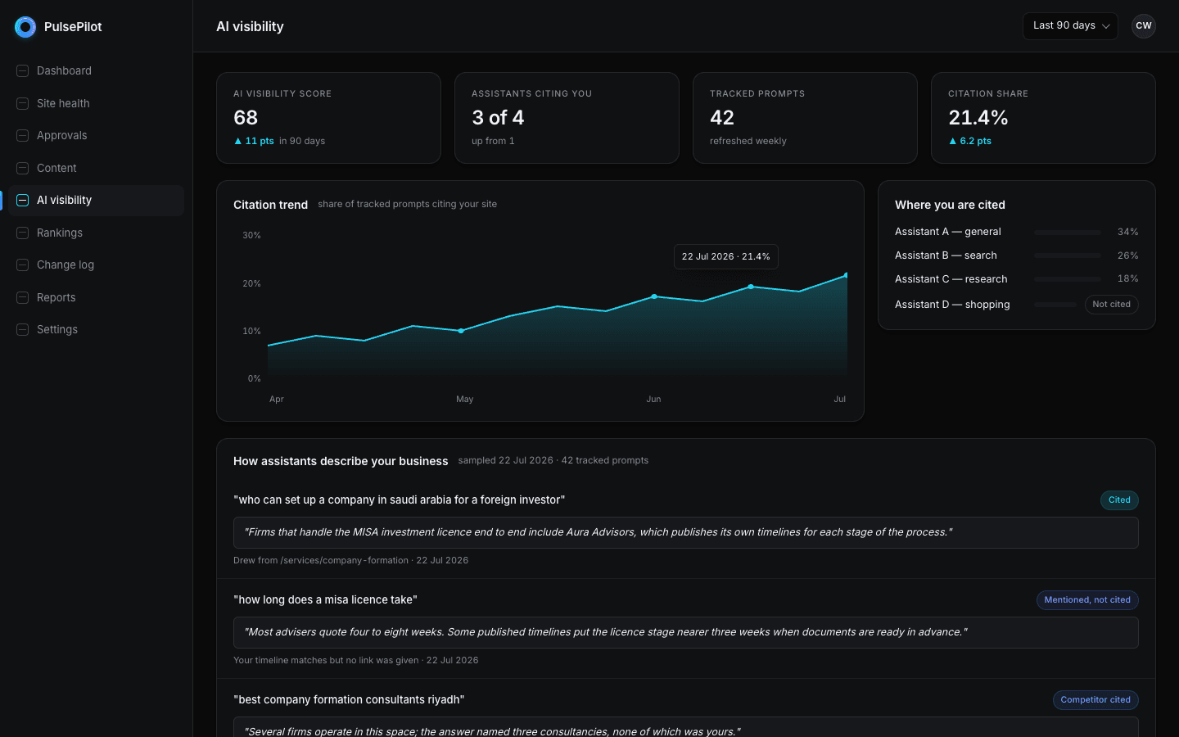Click the Cited status badge
1179x737 pixels.
click(1119, 500)
